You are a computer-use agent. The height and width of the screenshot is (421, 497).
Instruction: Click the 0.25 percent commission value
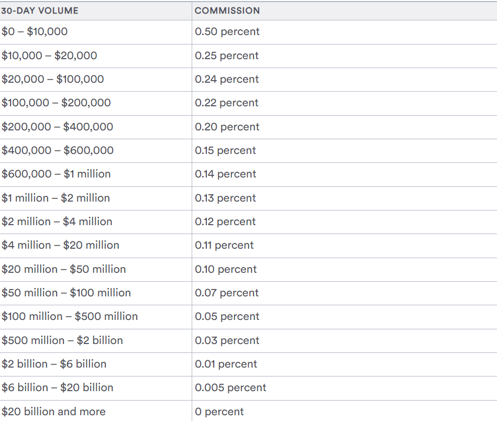click(227, 56)
